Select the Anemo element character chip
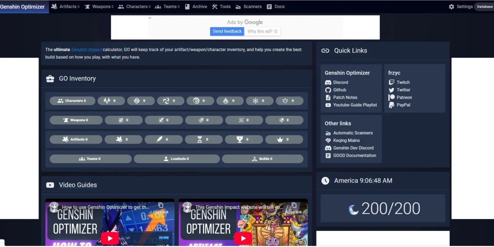The image size is (494, 247). click(x=111, y=101)
